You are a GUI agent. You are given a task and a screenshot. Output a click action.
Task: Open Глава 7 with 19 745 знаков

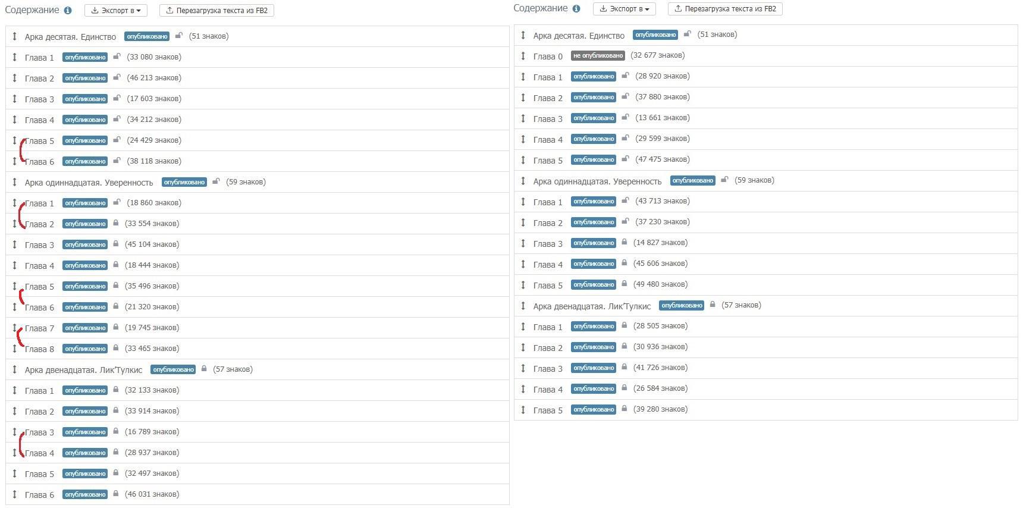(39, 328)
